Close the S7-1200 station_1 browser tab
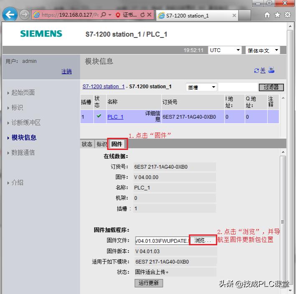The image size is (296, 294). (234, 15)
